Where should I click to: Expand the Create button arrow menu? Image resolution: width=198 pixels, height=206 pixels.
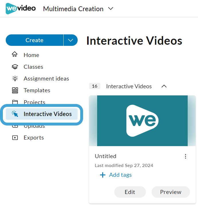(70, 40)
